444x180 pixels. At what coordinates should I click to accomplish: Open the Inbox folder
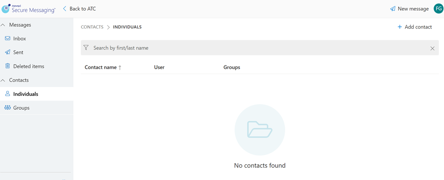(37, 39)
